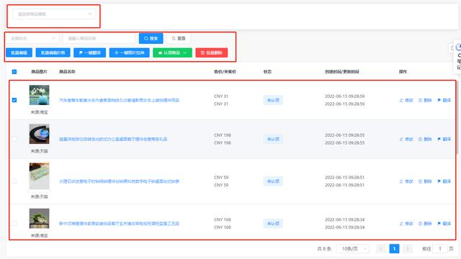Image resolution: width=461 pixels, height=259 pixels.
Task: Click the One-click Translate flag button
Action: tap(89, 53)
